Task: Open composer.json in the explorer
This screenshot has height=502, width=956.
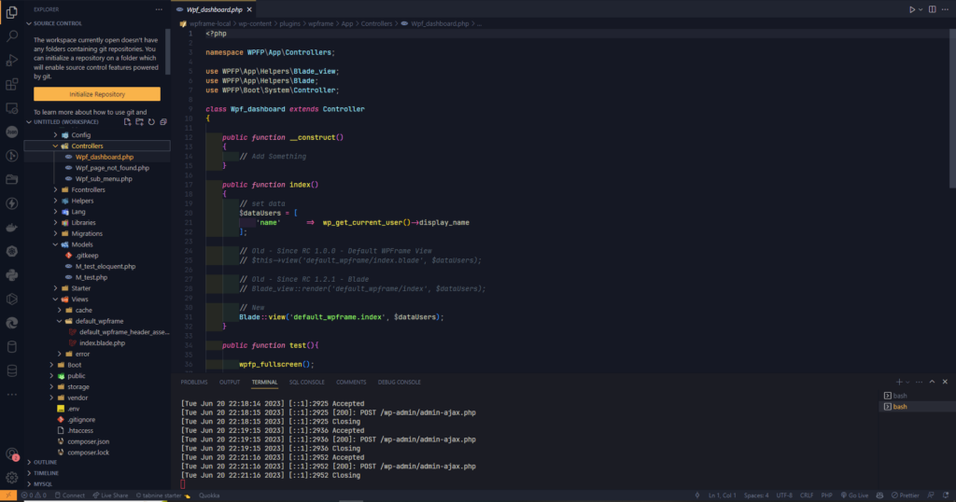Action: pos(89,442)
